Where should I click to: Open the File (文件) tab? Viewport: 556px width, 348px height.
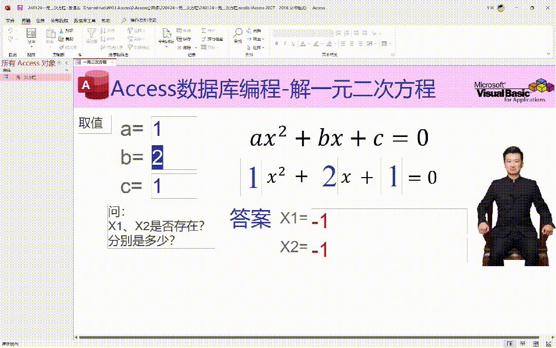[x=10, y=21]
